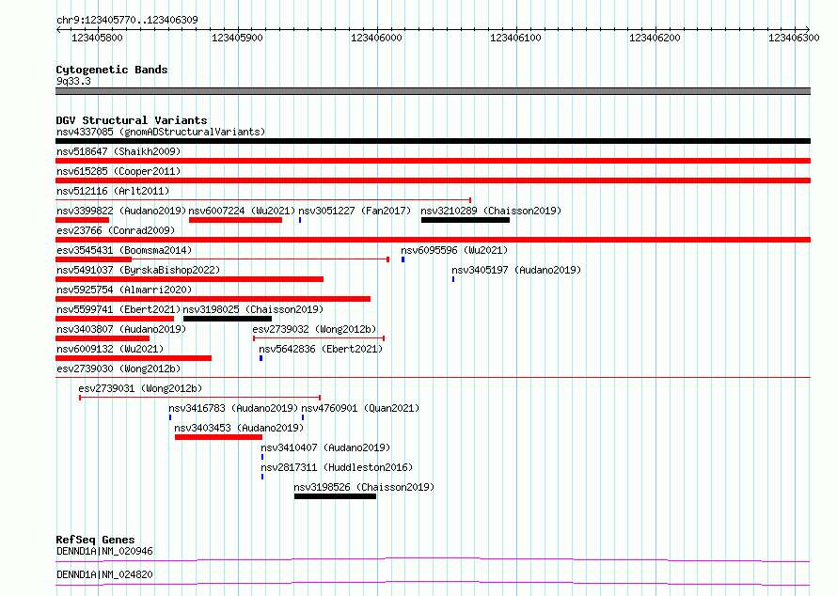This screenshot has height=596, width=837.
Task: Click the blue marker under nsv3410407
Action: (x=262, y=457)
